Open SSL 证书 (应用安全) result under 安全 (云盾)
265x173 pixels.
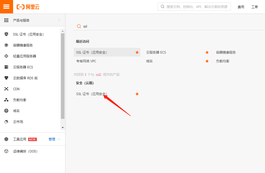click(x=92, y=94)
